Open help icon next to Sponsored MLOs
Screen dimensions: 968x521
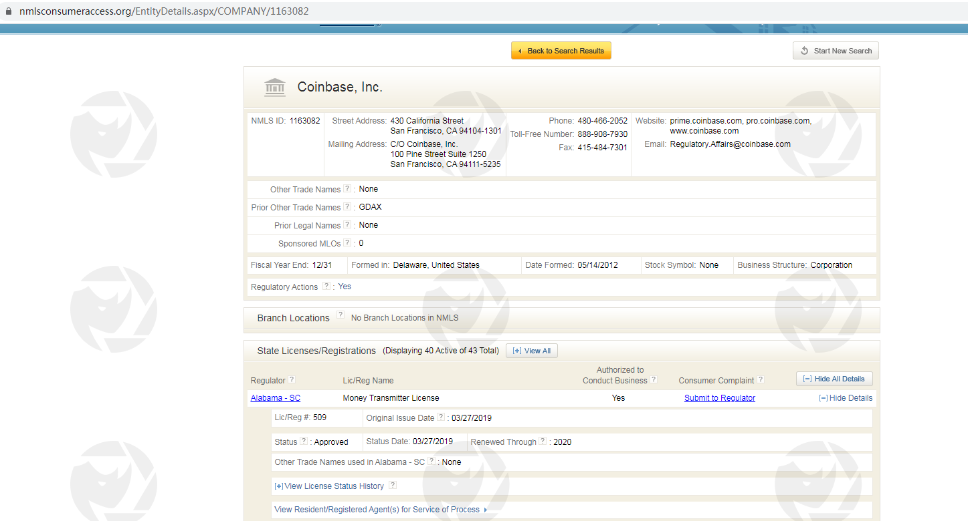click(347, 243)
